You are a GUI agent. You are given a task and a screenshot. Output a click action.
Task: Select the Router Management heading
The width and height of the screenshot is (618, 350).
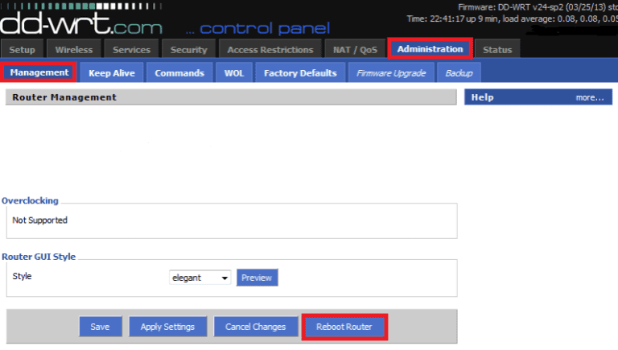[x=64, y=97]
